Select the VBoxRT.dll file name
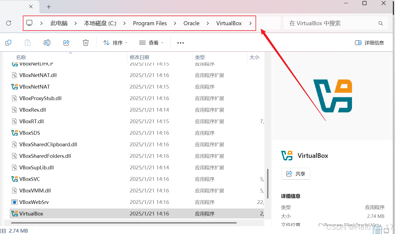 [x=31, y=121]
